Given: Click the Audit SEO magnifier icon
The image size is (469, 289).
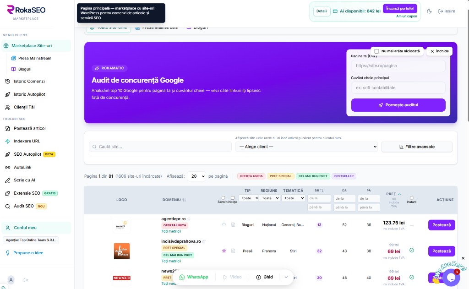Looking at the screenshot, I should (8, 207).
